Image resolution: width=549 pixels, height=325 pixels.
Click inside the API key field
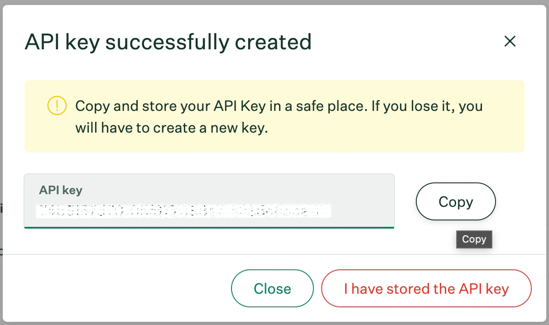[x=209, y=210]
